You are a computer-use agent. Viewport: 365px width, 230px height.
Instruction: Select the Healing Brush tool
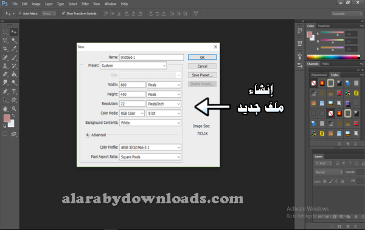(x=5, y=58)
